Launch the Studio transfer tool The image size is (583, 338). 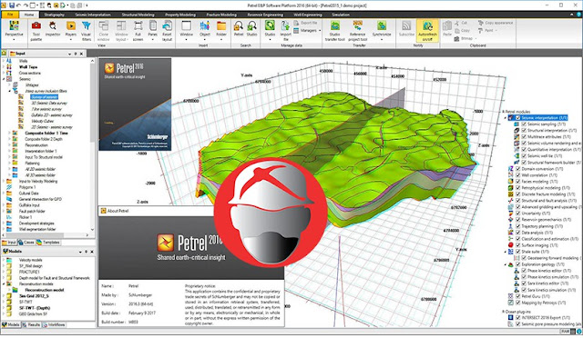[x=334, y=31]
